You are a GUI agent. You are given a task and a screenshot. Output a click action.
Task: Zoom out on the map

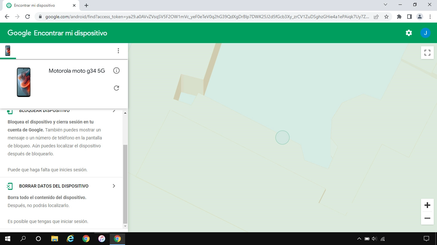pyautogui.click(x=427, y=218)
